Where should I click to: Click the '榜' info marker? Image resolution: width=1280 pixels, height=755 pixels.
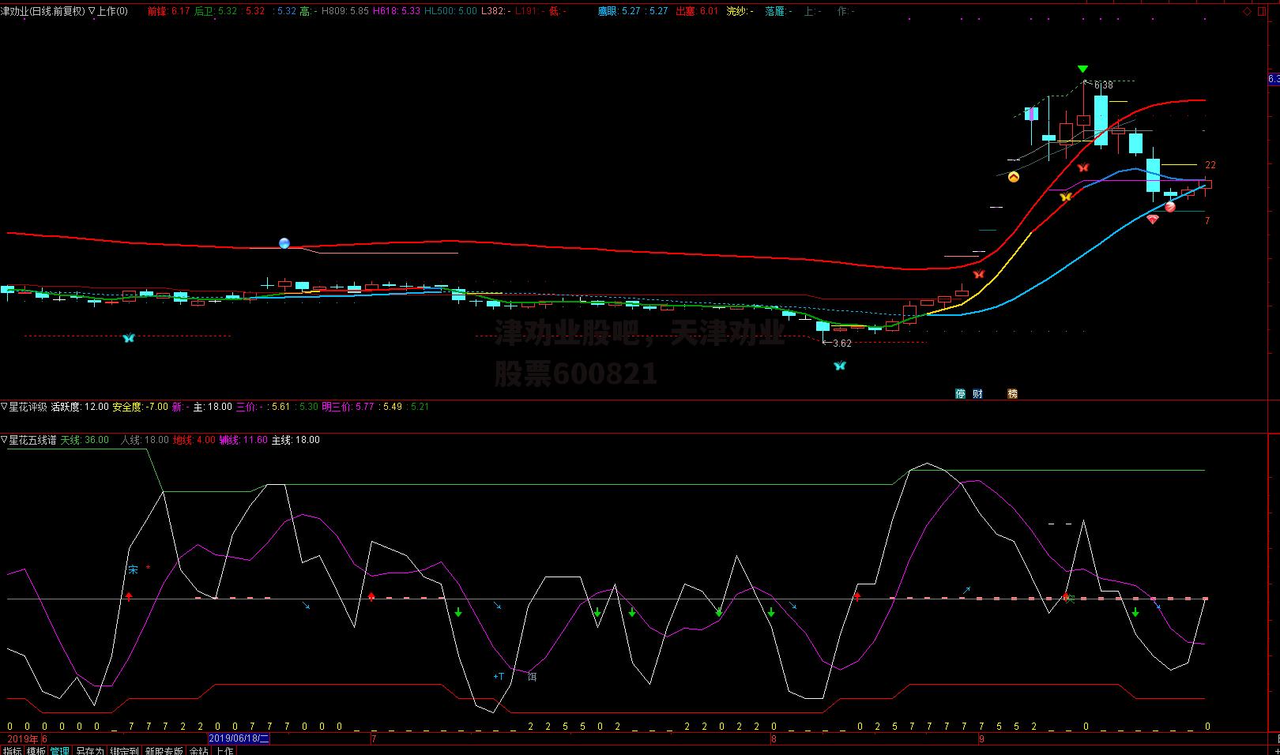point(1012,393)
